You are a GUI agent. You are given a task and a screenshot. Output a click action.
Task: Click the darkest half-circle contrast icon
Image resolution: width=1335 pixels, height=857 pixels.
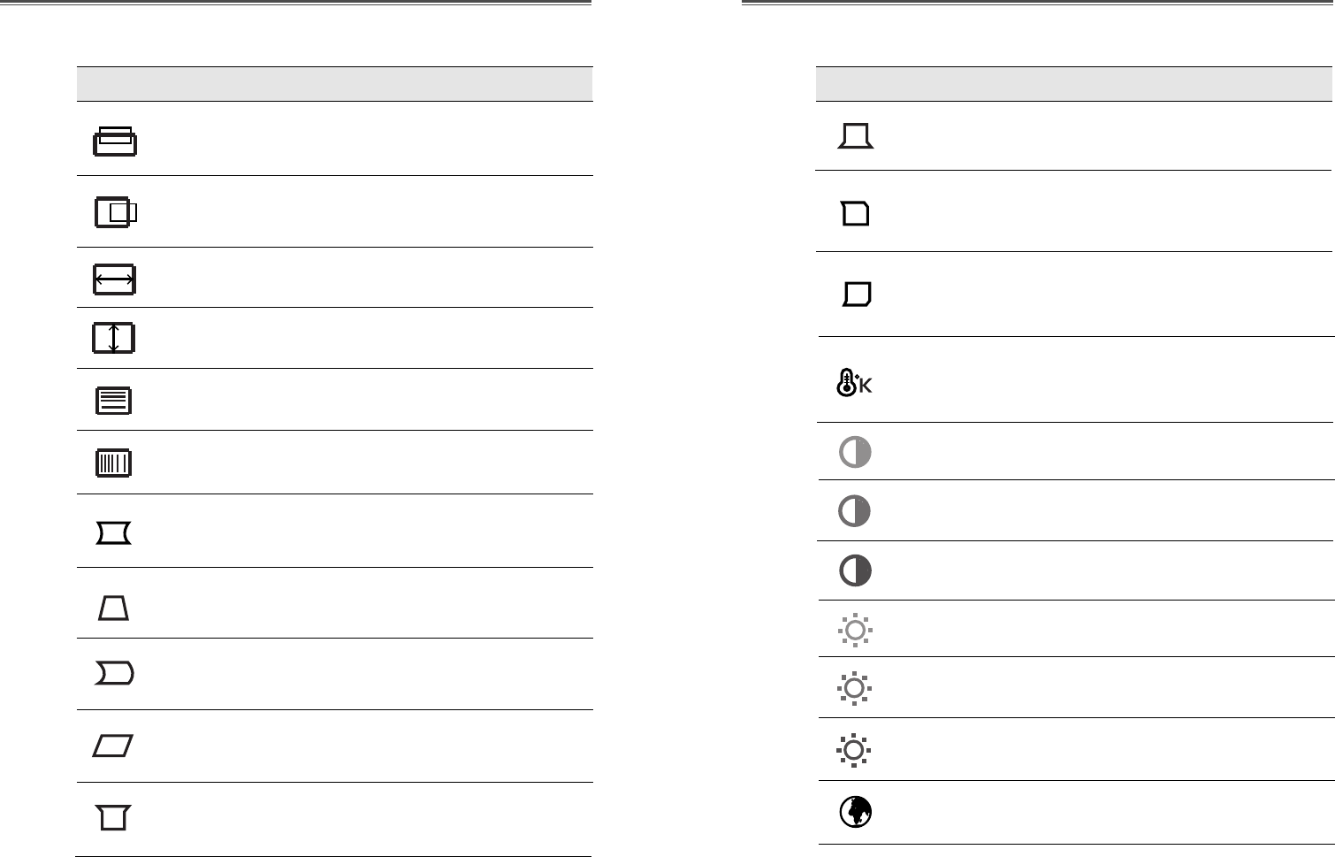855,570
